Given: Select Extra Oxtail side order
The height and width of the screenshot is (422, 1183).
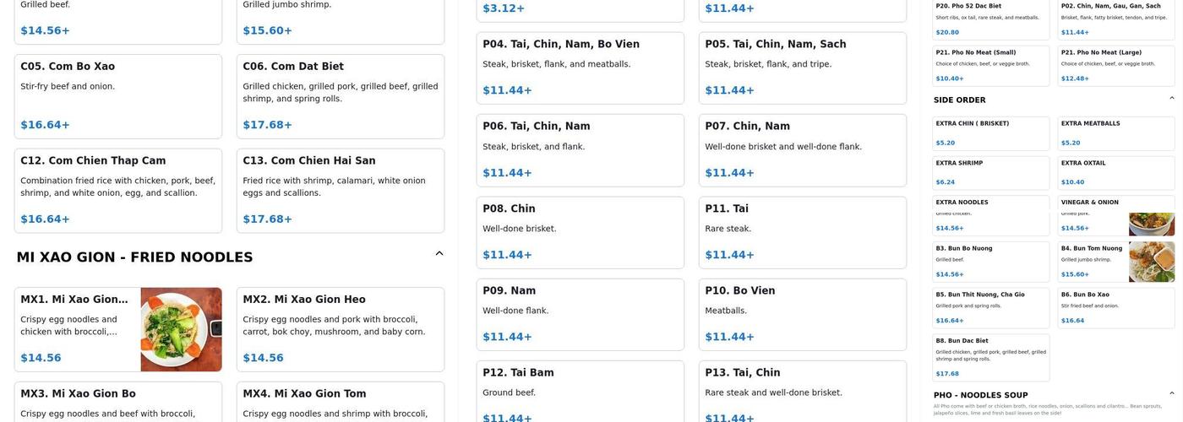Looking at the screenshot, I should 1115,172.
